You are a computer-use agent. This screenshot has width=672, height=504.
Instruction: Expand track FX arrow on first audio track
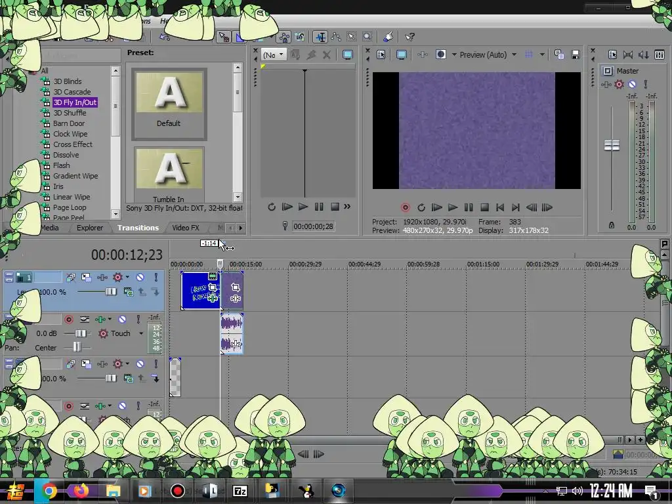coord(110,320)
